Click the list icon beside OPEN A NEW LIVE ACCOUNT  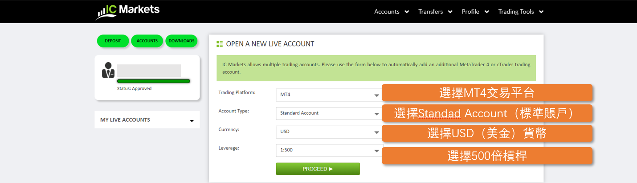219,44
